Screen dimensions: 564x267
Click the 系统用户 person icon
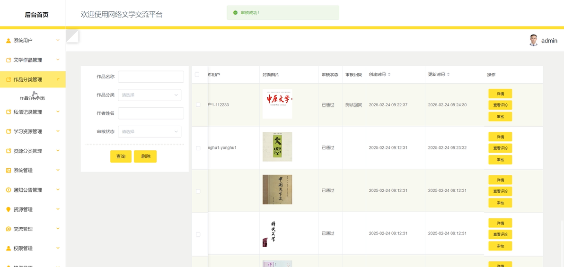tap(9, 41)
